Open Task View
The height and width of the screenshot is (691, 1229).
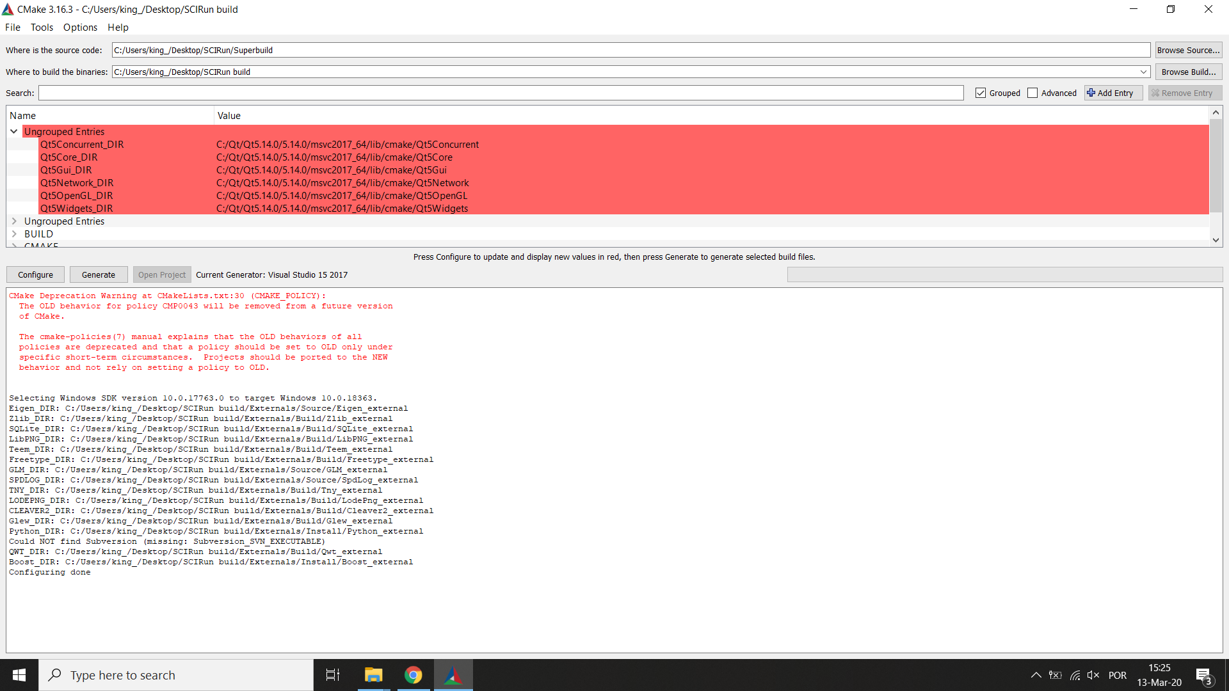(332, 674)
